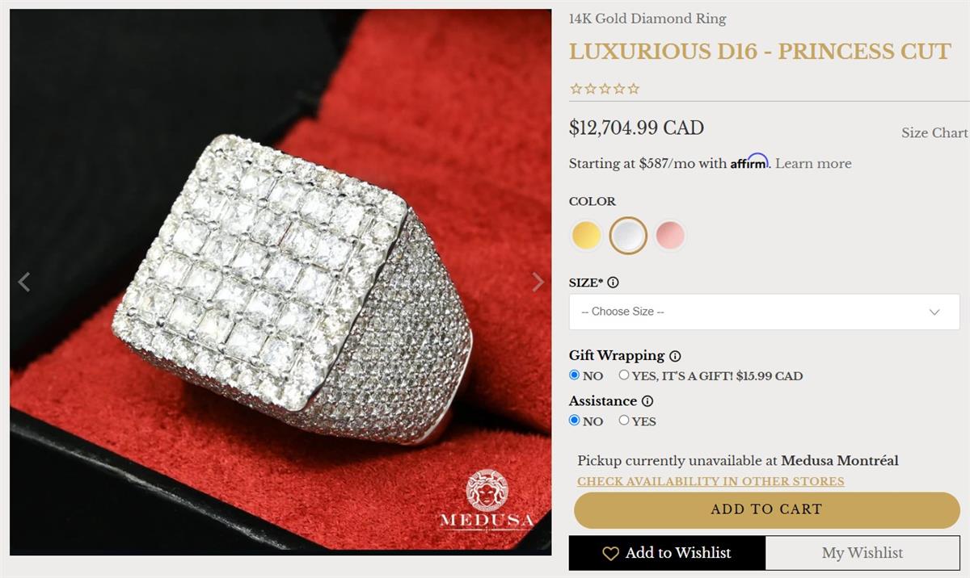Select NO for Assistance

575,421
